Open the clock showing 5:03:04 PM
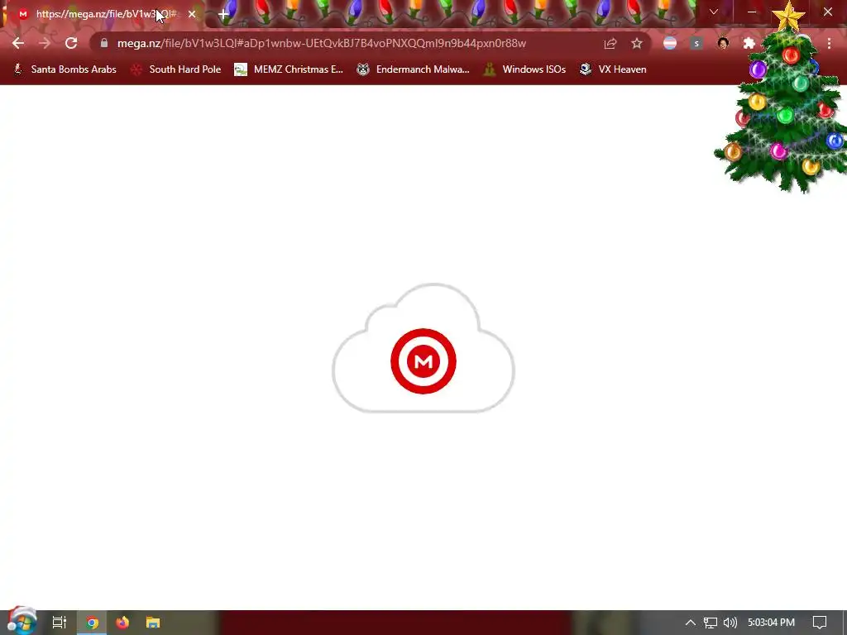 pyautogui.click(x=771, y=623)
